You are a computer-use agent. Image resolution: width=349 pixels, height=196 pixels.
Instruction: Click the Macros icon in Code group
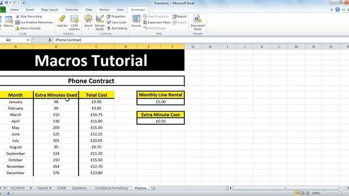pyautogui.click(x=9, y=22)
